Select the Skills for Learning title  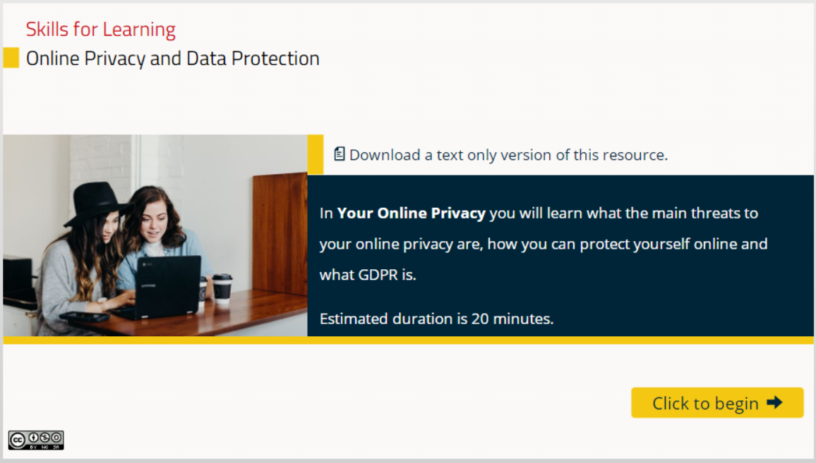tap(101, 30)
